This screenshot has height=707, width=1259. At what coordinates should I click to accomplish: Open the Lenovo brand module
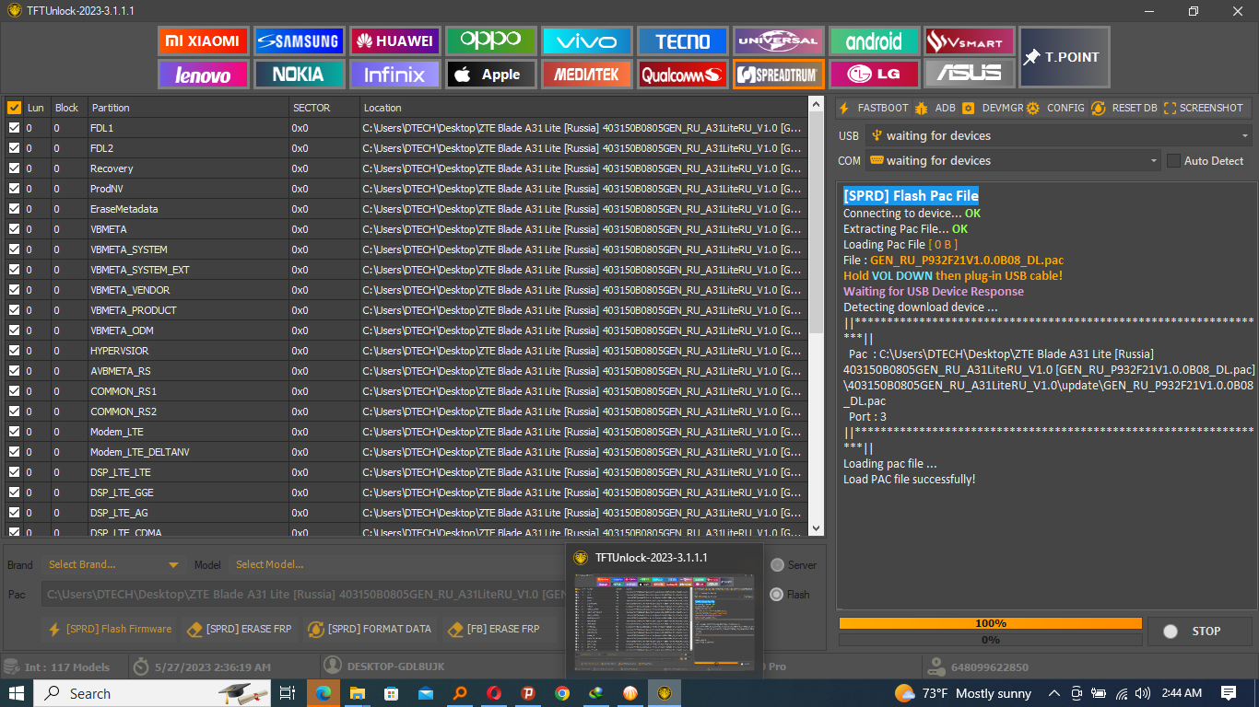pyautogui.click(x=203, y=75)
